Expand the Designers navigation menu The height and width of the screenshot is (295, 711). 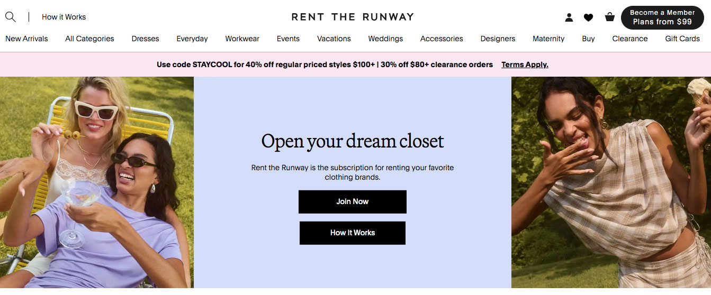point(498,39)
